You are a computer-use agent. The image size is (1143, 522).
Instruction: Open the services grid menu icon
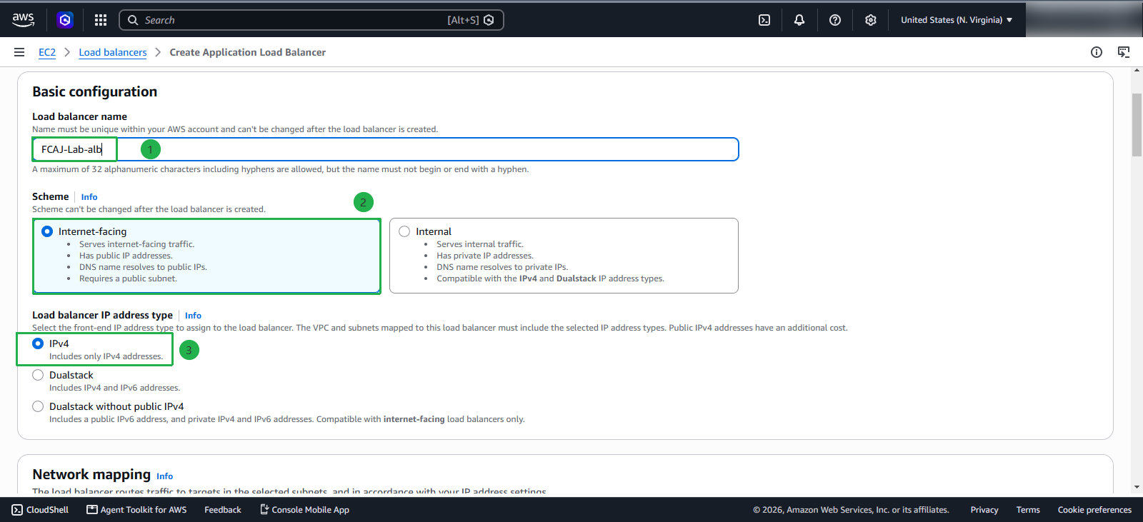[101, 20]
